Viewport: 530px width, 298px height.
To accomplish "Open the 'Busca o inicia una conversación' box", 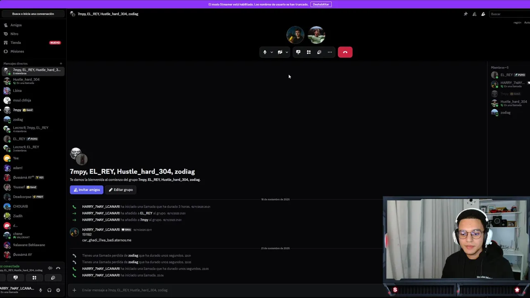I will coord(33,14).
